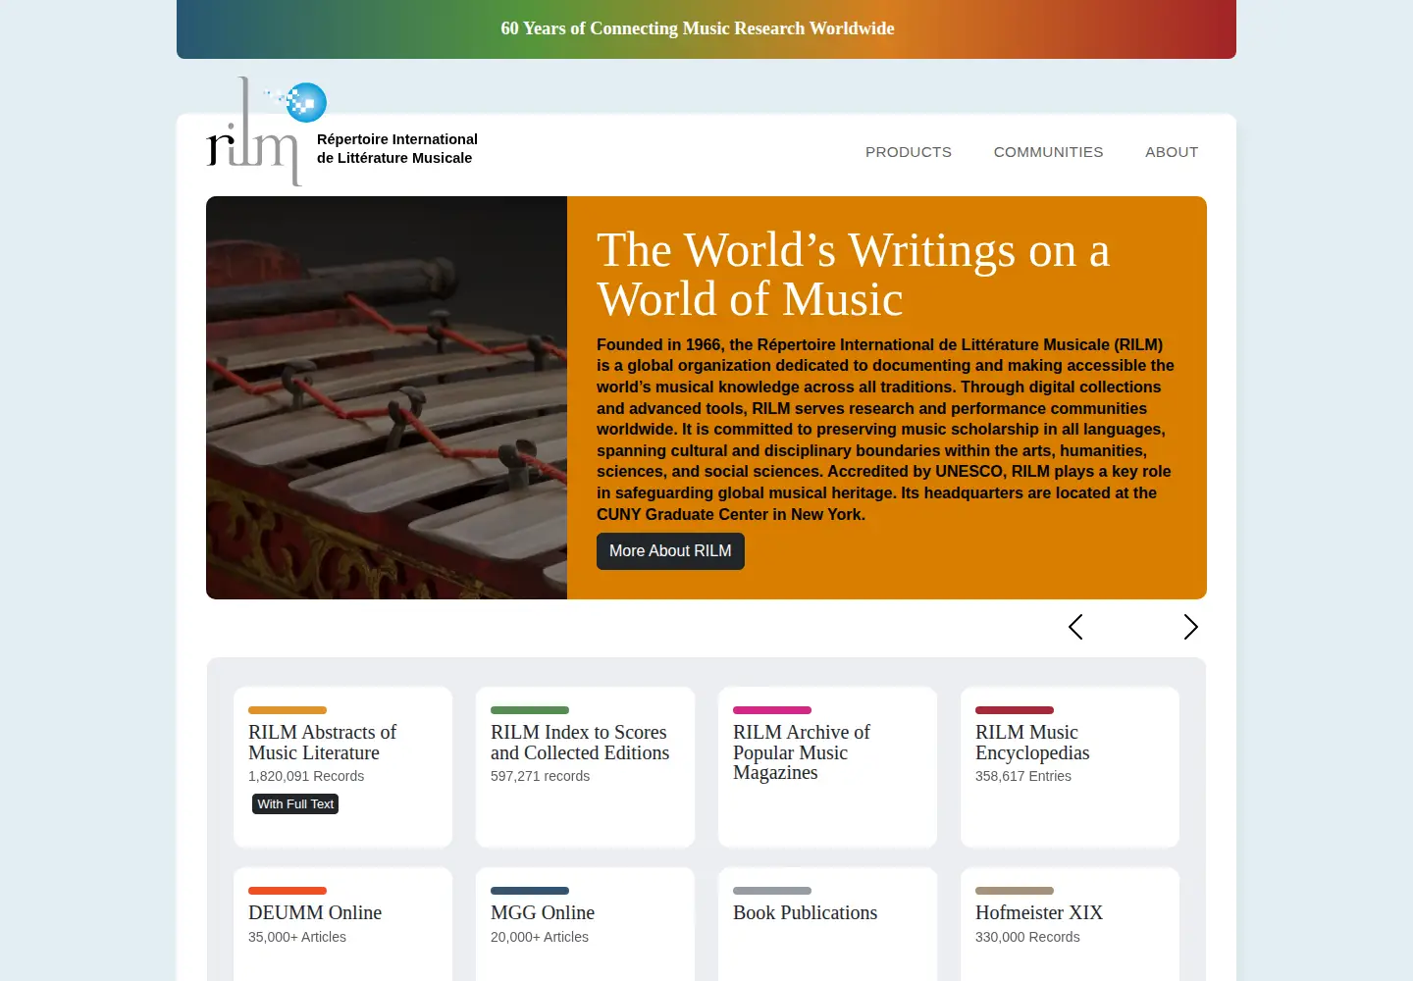
Task: Open Hofmeister XIX card
Action: tap(1071, 924)
